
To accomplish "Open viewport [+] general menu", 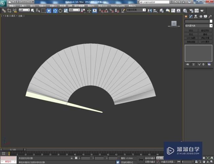I will point(3,16).
